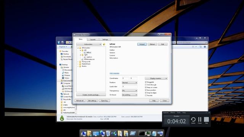This screenshot has height=137, width=244.
Task: Toggle the Draggable checkbox
Action: 146,82
